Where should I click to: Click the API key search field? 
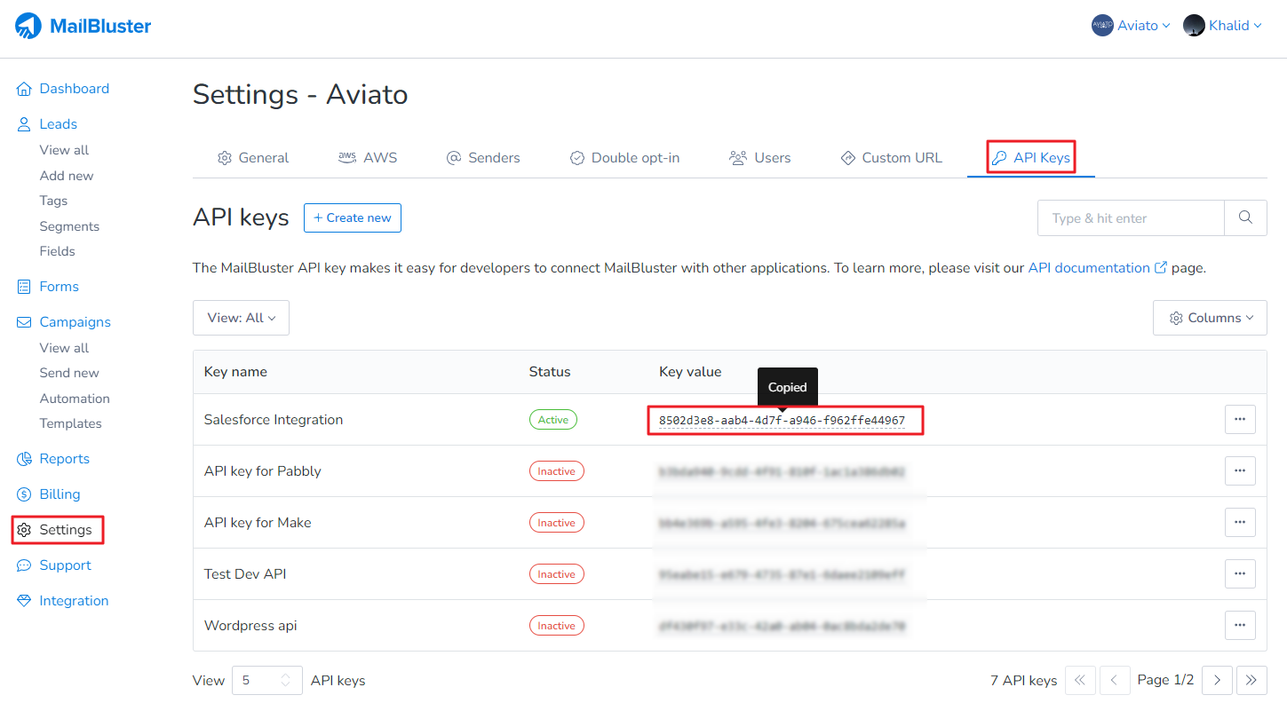[x=1130, y=217]
